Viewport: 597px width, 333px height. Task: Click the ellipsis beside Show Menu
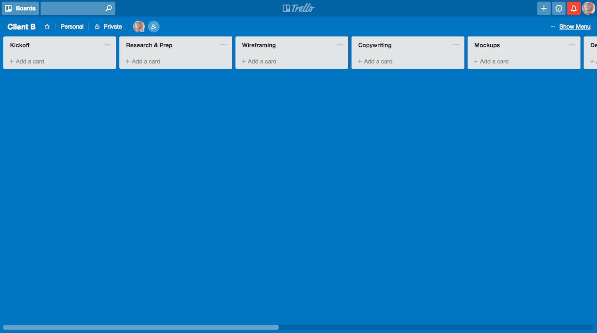(553, 26)
